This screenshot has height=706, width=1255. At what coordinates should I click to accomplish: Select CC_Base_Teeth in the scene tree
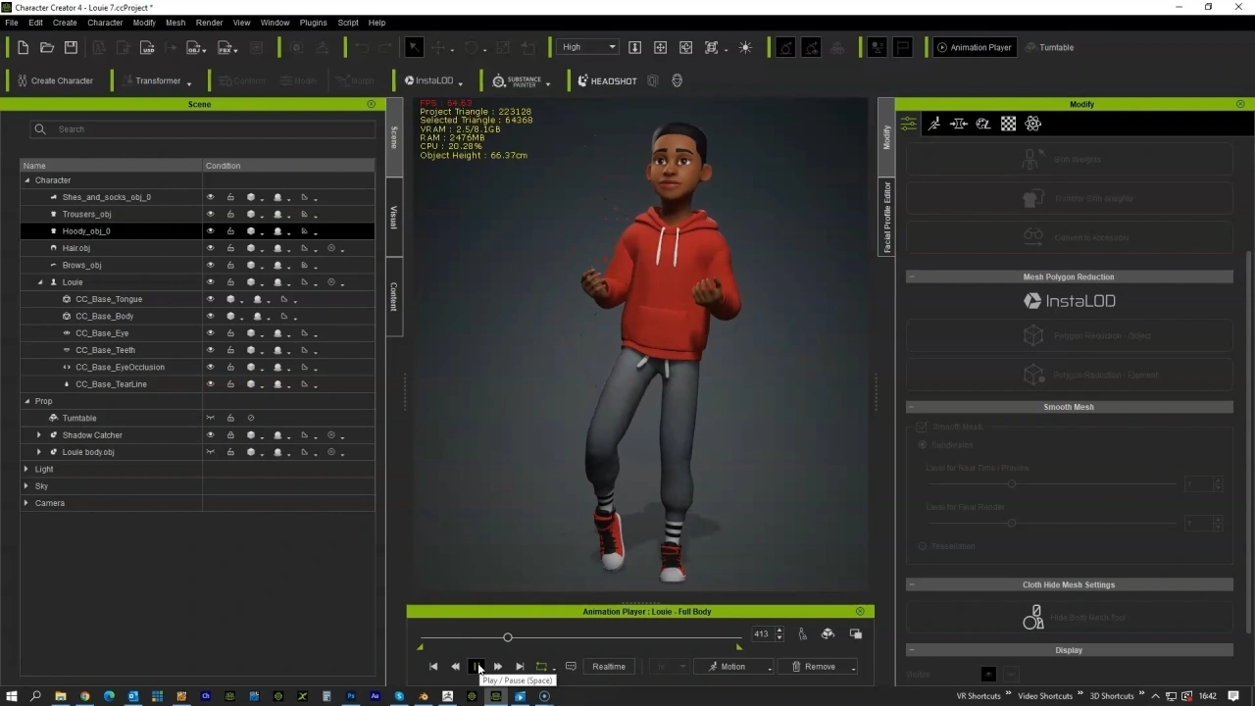point(105,350)
